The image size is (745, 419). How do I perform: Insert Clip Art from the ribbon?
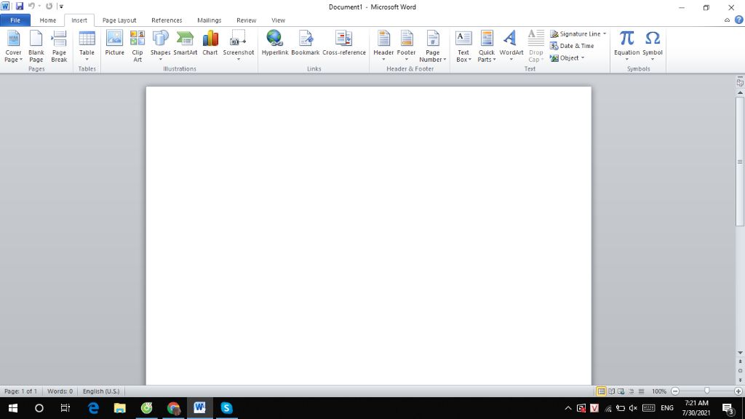coord(137,45)
